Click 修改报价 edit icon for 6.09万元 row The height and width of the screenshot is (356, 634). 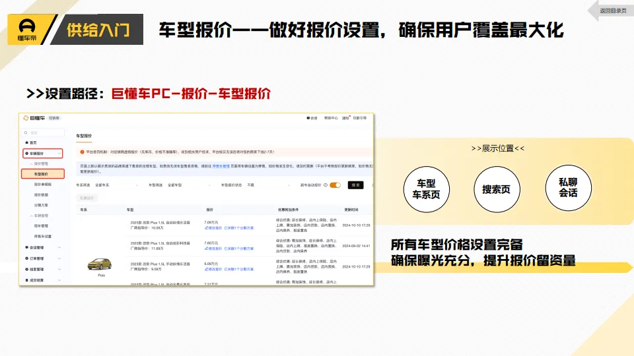click(206, 269)
